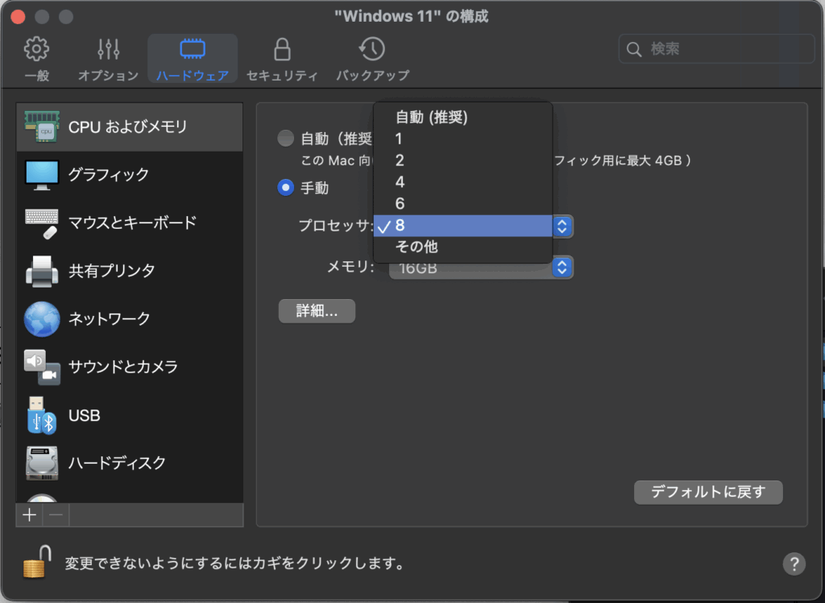Image resolution: width=825 pixels, height=603 pixels.
Task: Choose 4 processors from the dropdown list
Action: 400,182
